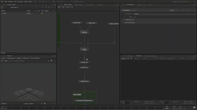Switch to the Curve Editor tab

[90, 5]
